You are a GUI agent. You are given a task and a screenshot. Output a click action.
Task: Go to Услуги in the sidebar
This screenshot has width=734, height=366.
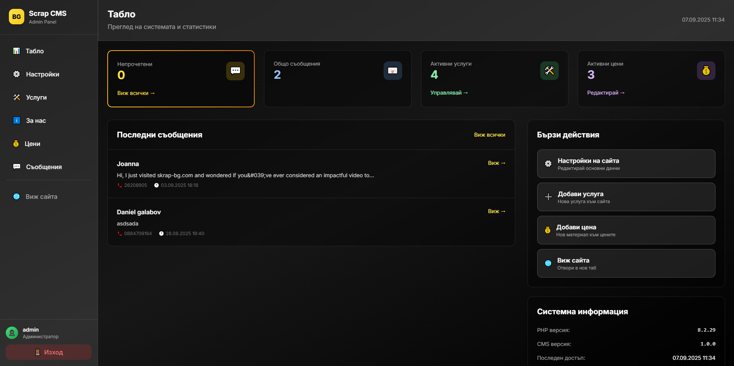36,97
